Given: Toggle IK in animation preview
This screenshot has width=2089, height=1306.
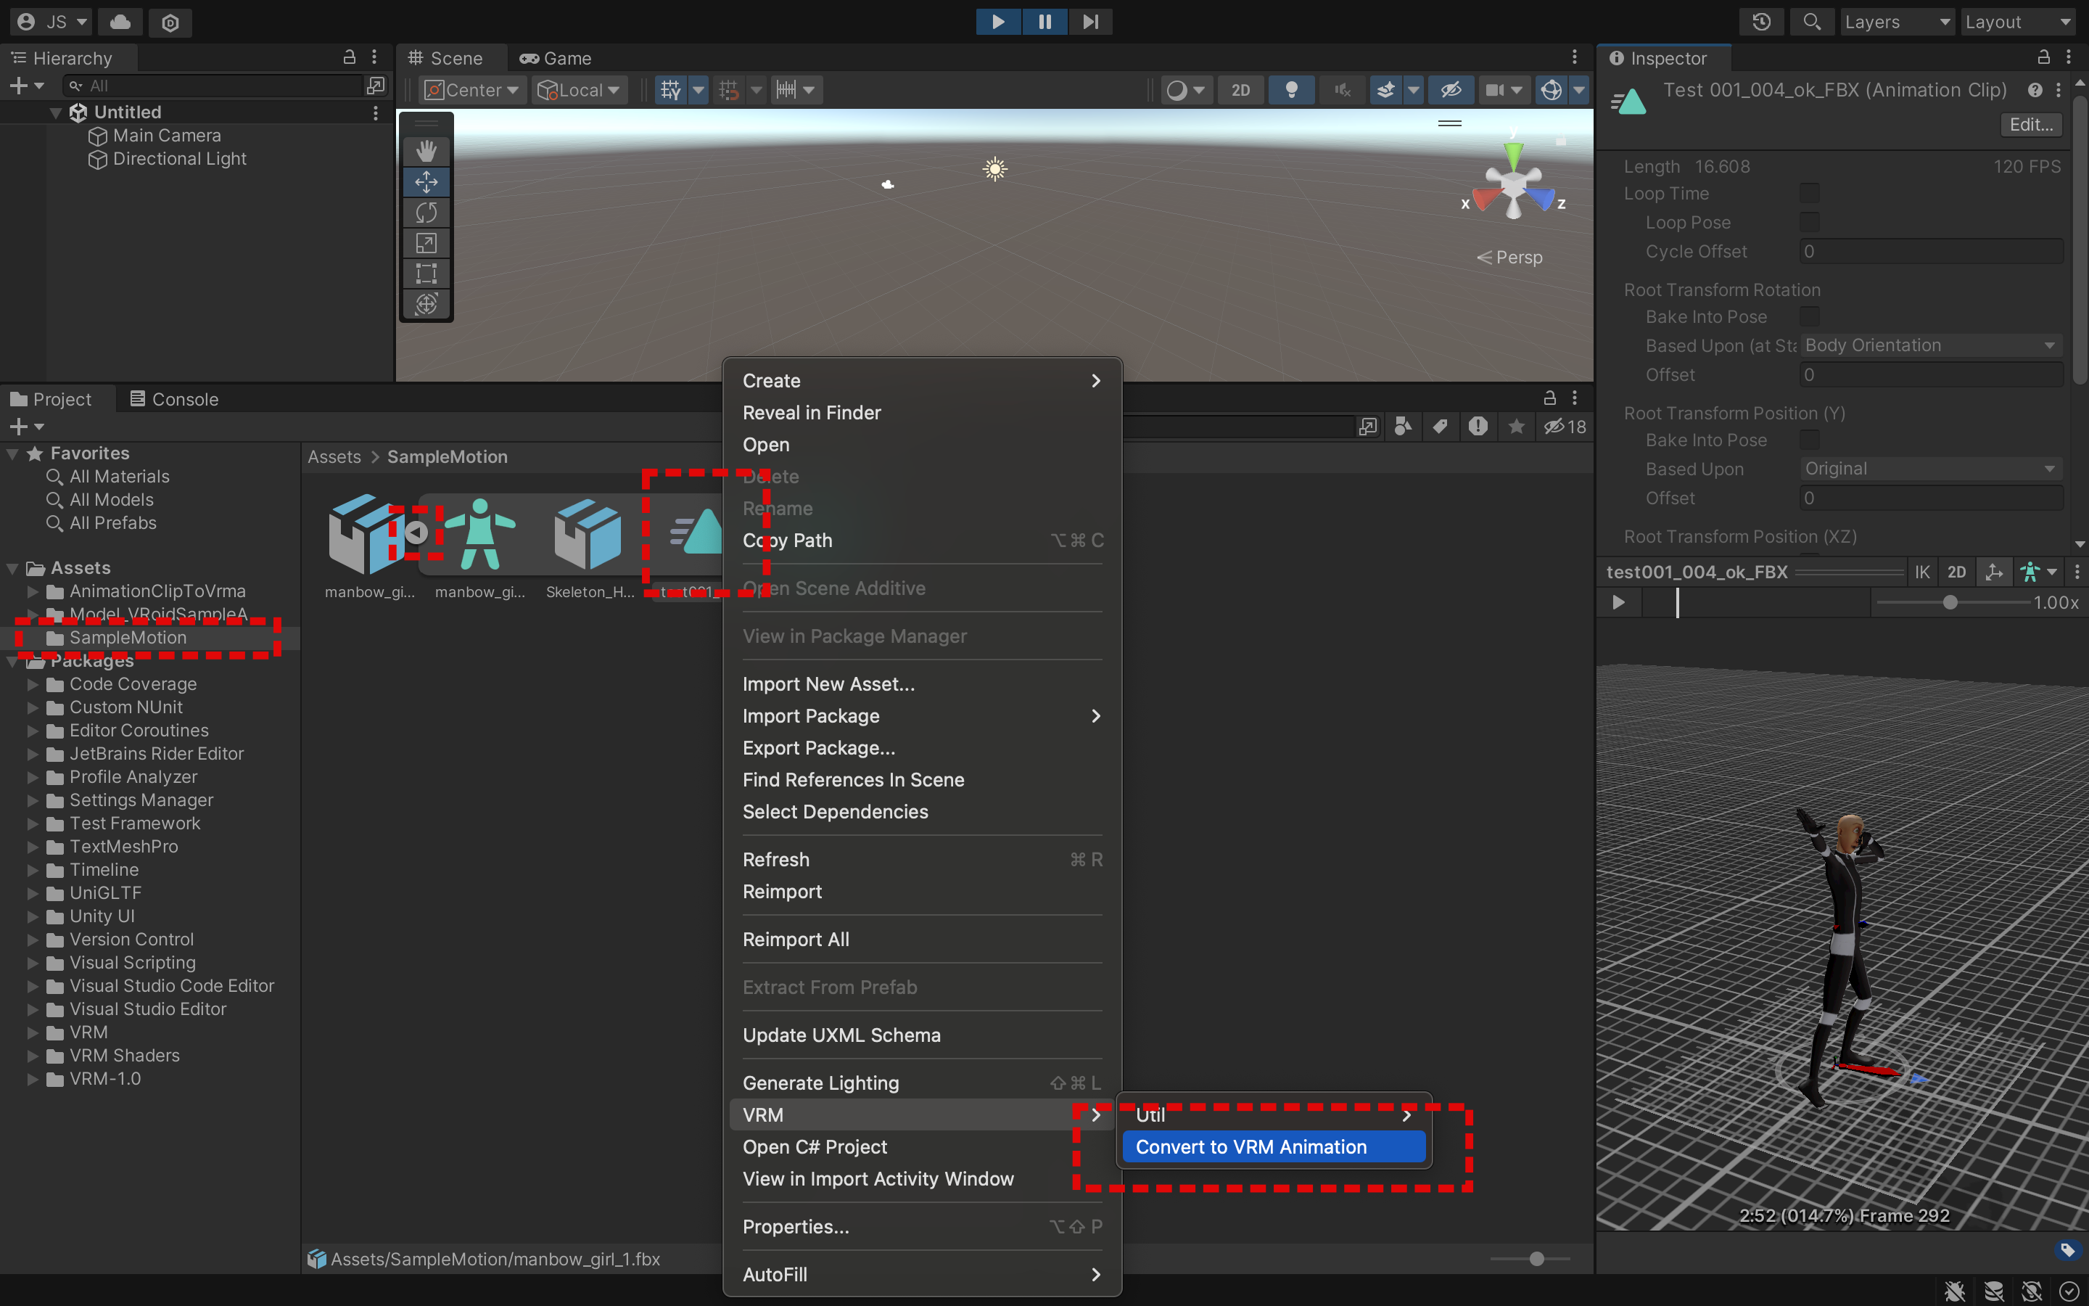Looking at the screenshot, I should (x=1922, y=572).
